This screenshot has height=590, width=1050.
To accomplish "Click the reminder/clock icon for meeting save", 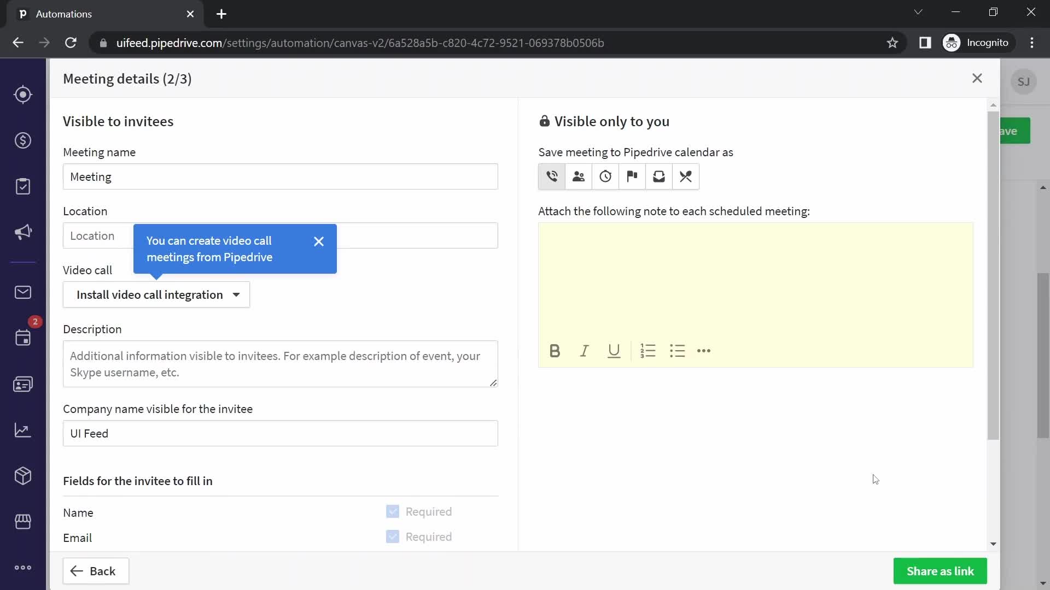I will pos(605,176).
